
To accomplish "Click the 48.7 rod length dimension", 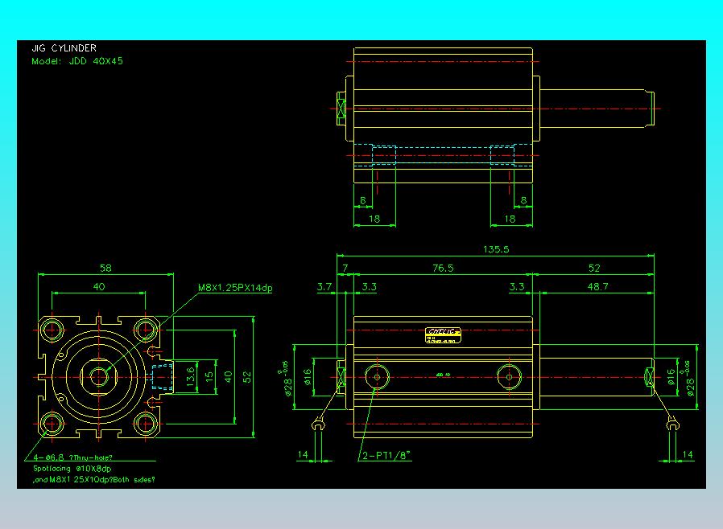I will pos(597,286).
